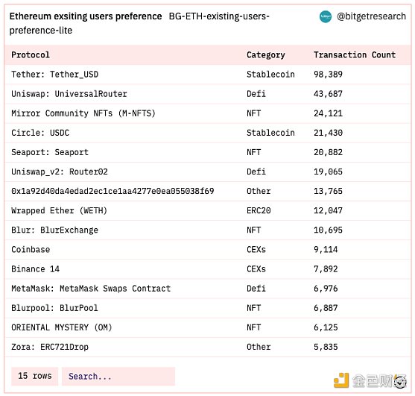Image resolution: width=415 pixels, height=396 pixels.
Task: Click NFT category in Mirror Community NFTs row
Action: pos(253,113)
